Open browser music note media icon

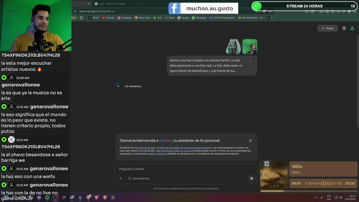pyautogui.click(x=321, y=11)
